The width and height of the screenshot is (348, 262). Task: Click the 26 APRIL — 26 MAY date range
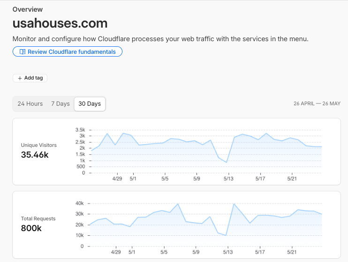coord(317,104)
